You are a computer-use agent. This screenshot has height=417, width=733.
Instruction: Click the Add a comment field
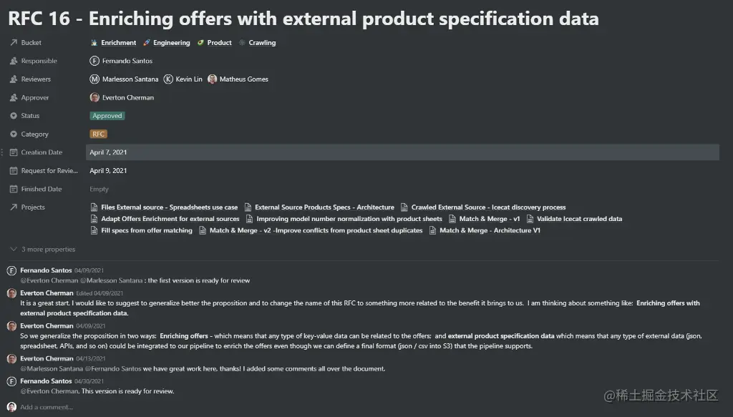(x=47, y=407)
